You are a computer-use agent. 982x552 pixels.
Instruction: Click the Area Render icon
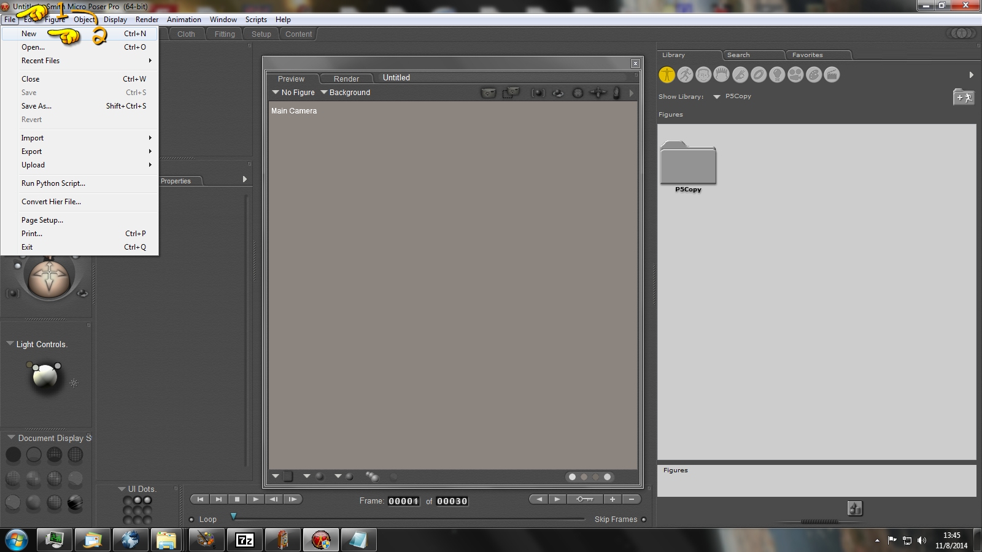pyautogui.click(x=511, y=93)
